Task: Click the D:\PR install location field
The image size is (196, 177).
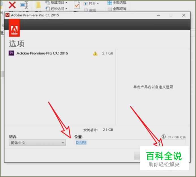Action: pos(130,143)
